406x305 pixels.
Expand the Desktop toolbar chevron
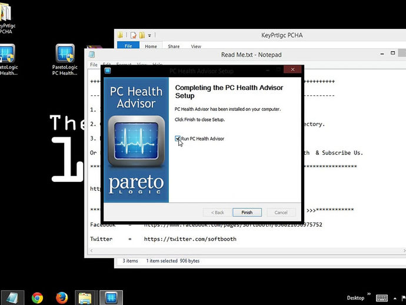[x=369, y=294]
